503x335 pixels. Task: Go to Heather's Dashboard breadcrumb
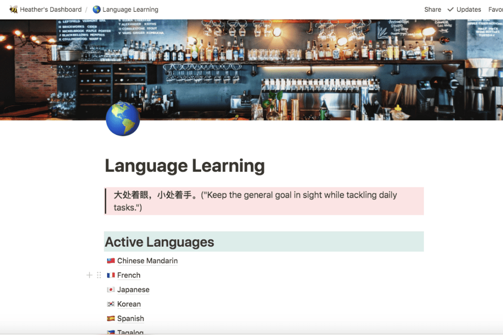tap(51, 9)
